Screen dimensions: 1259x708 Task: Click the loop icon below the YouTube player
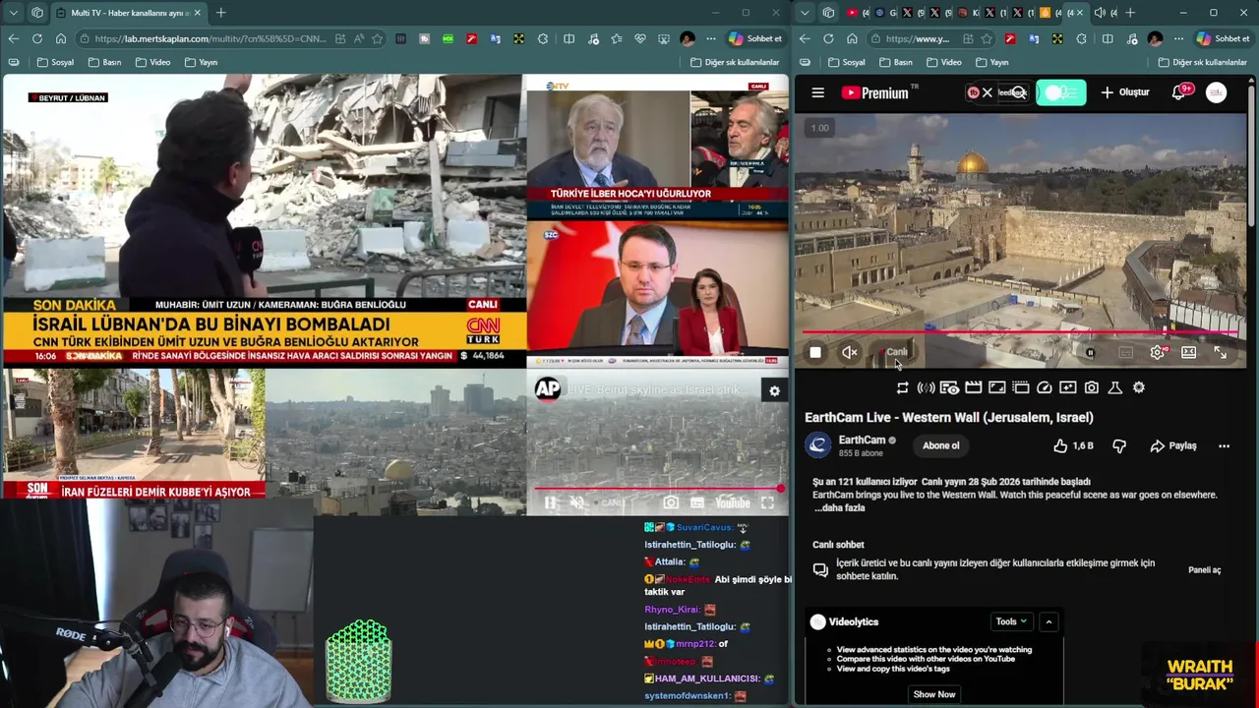coord(902,387)
